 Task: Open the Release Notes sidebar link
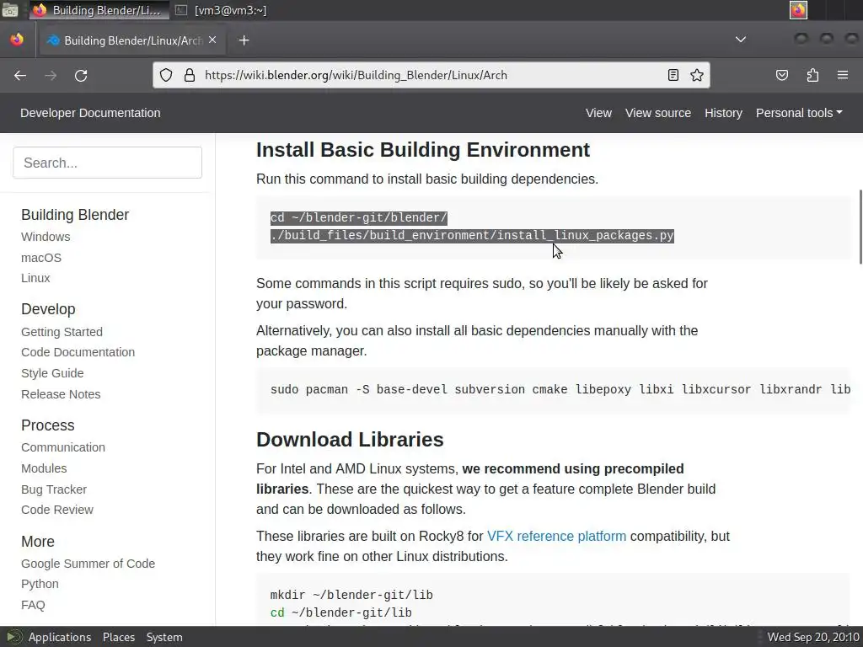point(61,394)
